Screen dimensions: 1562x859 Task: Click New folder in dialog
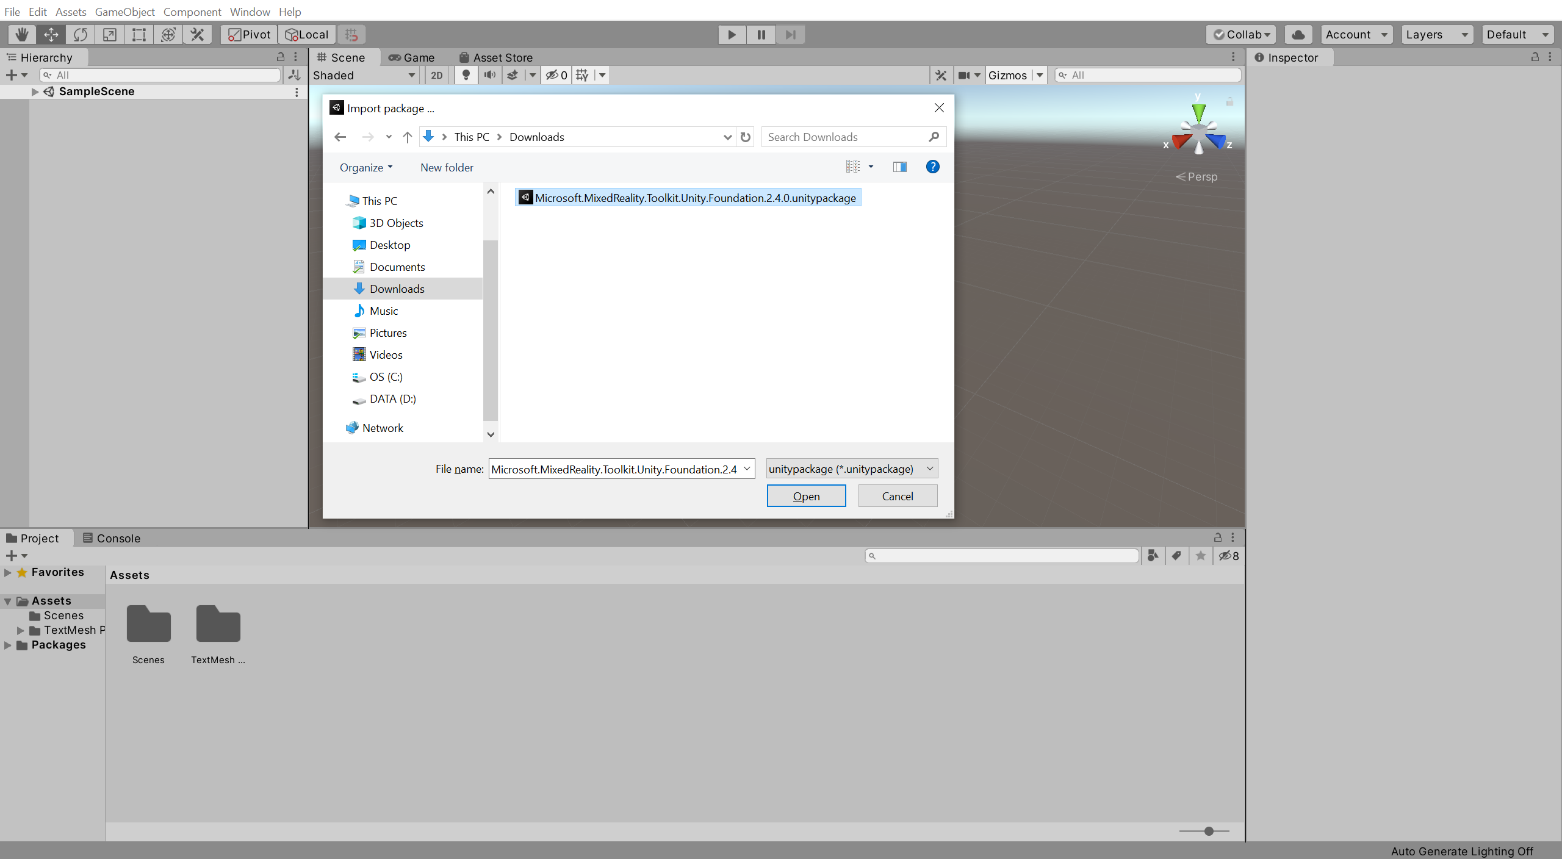tap(447, 167)
